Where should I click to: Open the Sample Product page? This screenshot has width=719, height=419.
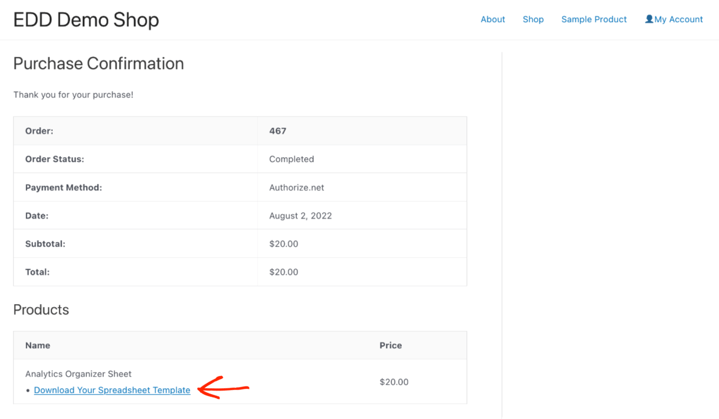[593, 19]
